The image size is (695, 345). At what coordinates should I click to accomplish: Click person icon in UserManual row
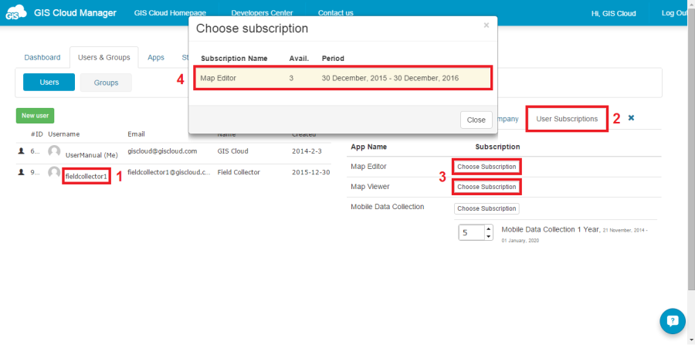pyautogui.click(x=21, y=151)
